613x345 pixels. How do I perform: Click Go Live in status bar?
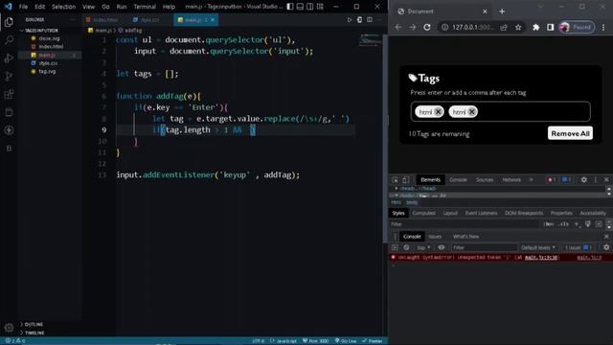tap(346, 341)
